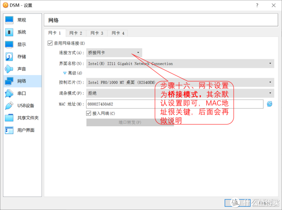This screenshot has height=210, width=282.
Task: Select 用户界面 label in settings list
Action: click(x=26, y=130)
